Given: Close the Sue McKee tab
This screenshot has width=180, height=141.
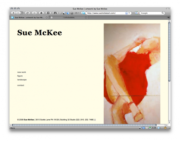Looking at the screenshot, I should 46,18.
